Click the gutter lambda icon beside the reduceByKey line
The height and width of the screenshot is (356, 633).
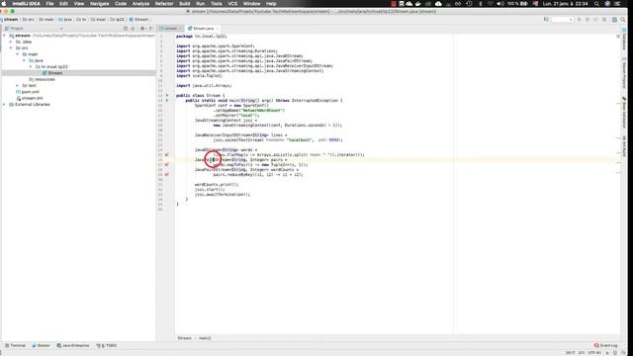(x=167, y=174)
